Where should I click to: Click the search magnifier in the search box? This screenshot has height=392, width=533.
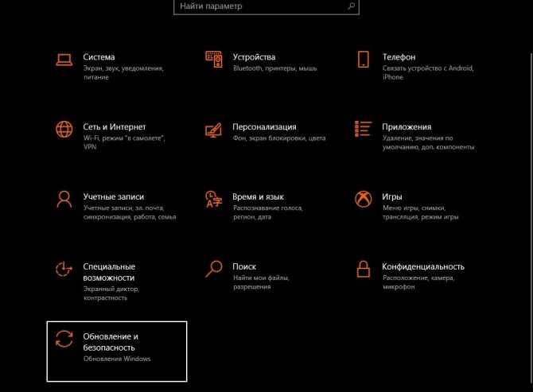352,6
